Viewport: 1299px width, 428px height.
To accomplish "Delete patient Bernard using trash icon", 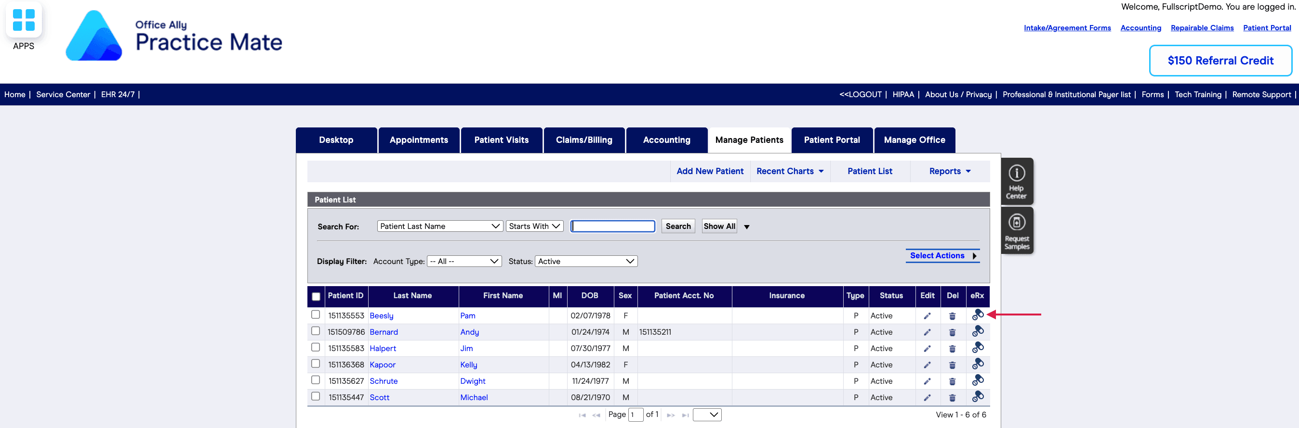I will (952, 332).
